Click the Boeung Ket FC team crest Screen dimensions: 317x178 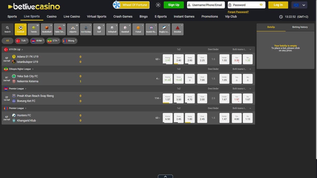tap(14, 101)
